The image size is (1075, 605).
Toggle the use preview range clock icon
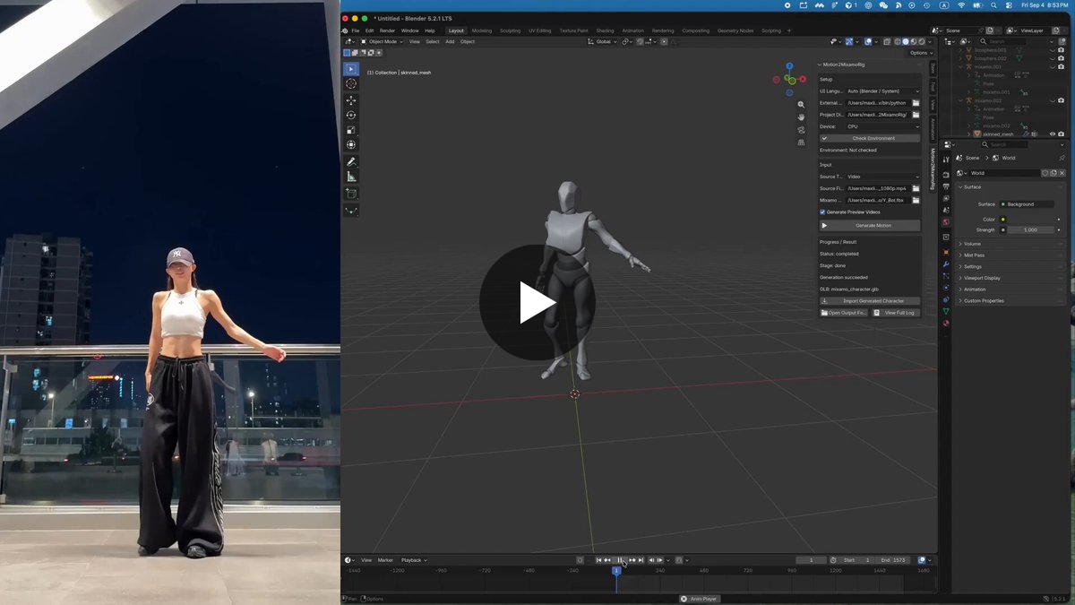click(x=833, y=560)
